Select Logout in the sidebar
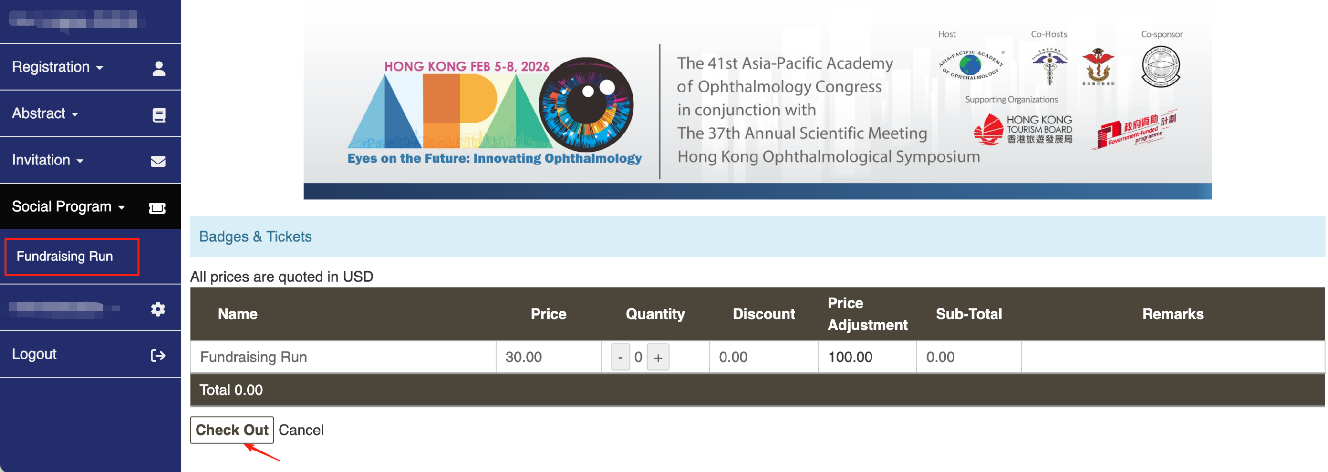This screenshot has height=472, width=1328. [x=34, y=354]
